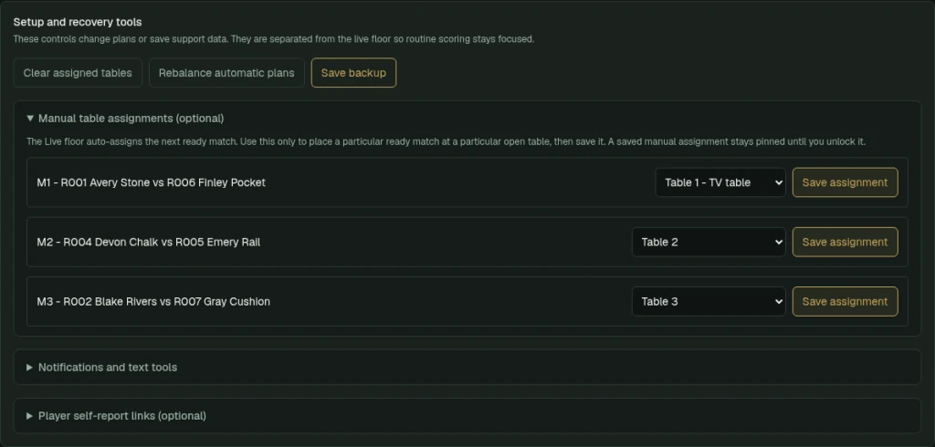Select the M2 Devon Chalk vs Emery Rail text
The width and height of the screenshot is (935, 447).
tap(149, 242)
